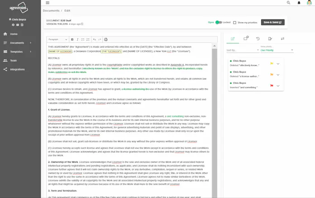This screenshot has height=198, width=315.
Task: Click the 'Chris Boyce' user name in the sidebar
Action: pyautogui.click(x=19, y=19)
